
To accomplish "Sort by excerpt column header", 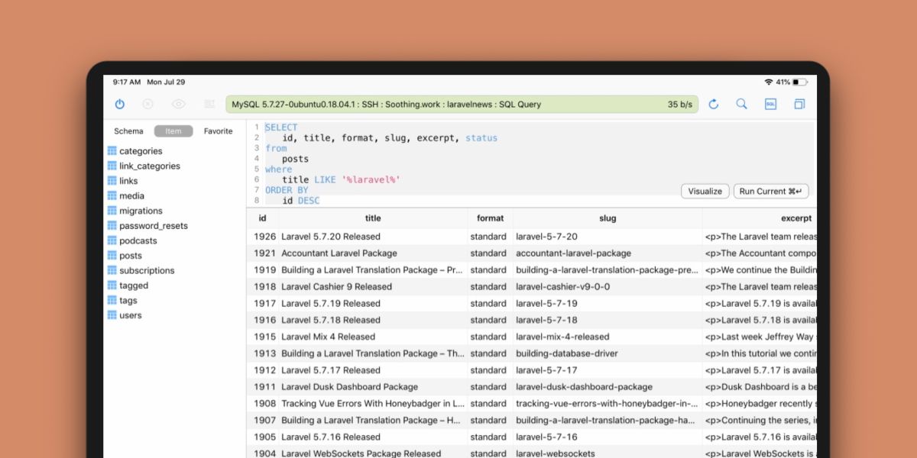I will tap(796, 218).
